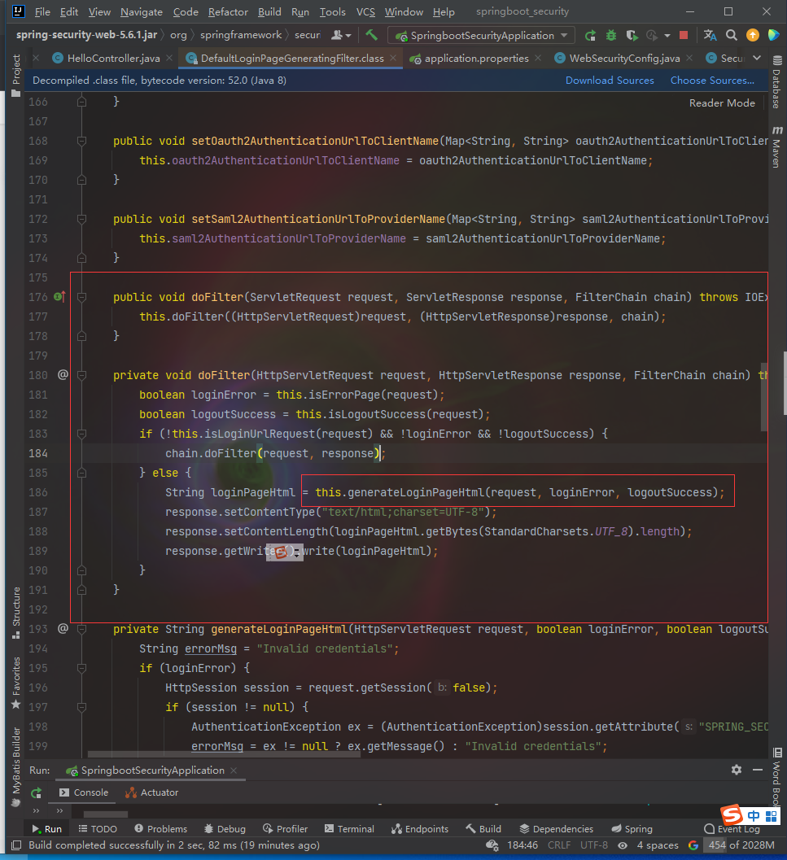Click the green Debug bug icon

[x=611, y=36]
